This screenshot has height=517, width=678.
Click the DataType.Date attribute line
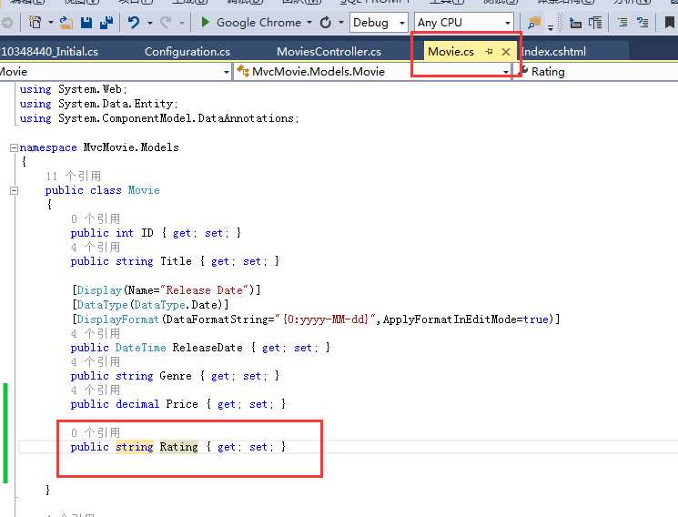click(150, 305)
